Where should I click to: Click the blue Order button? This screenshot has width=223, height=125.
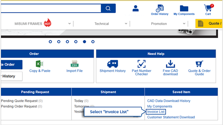[x=12, y=65]
